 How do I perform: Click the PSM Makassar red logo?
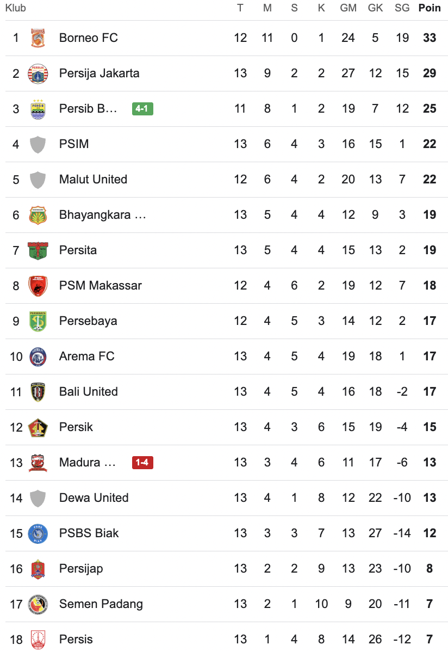point(38,286)
